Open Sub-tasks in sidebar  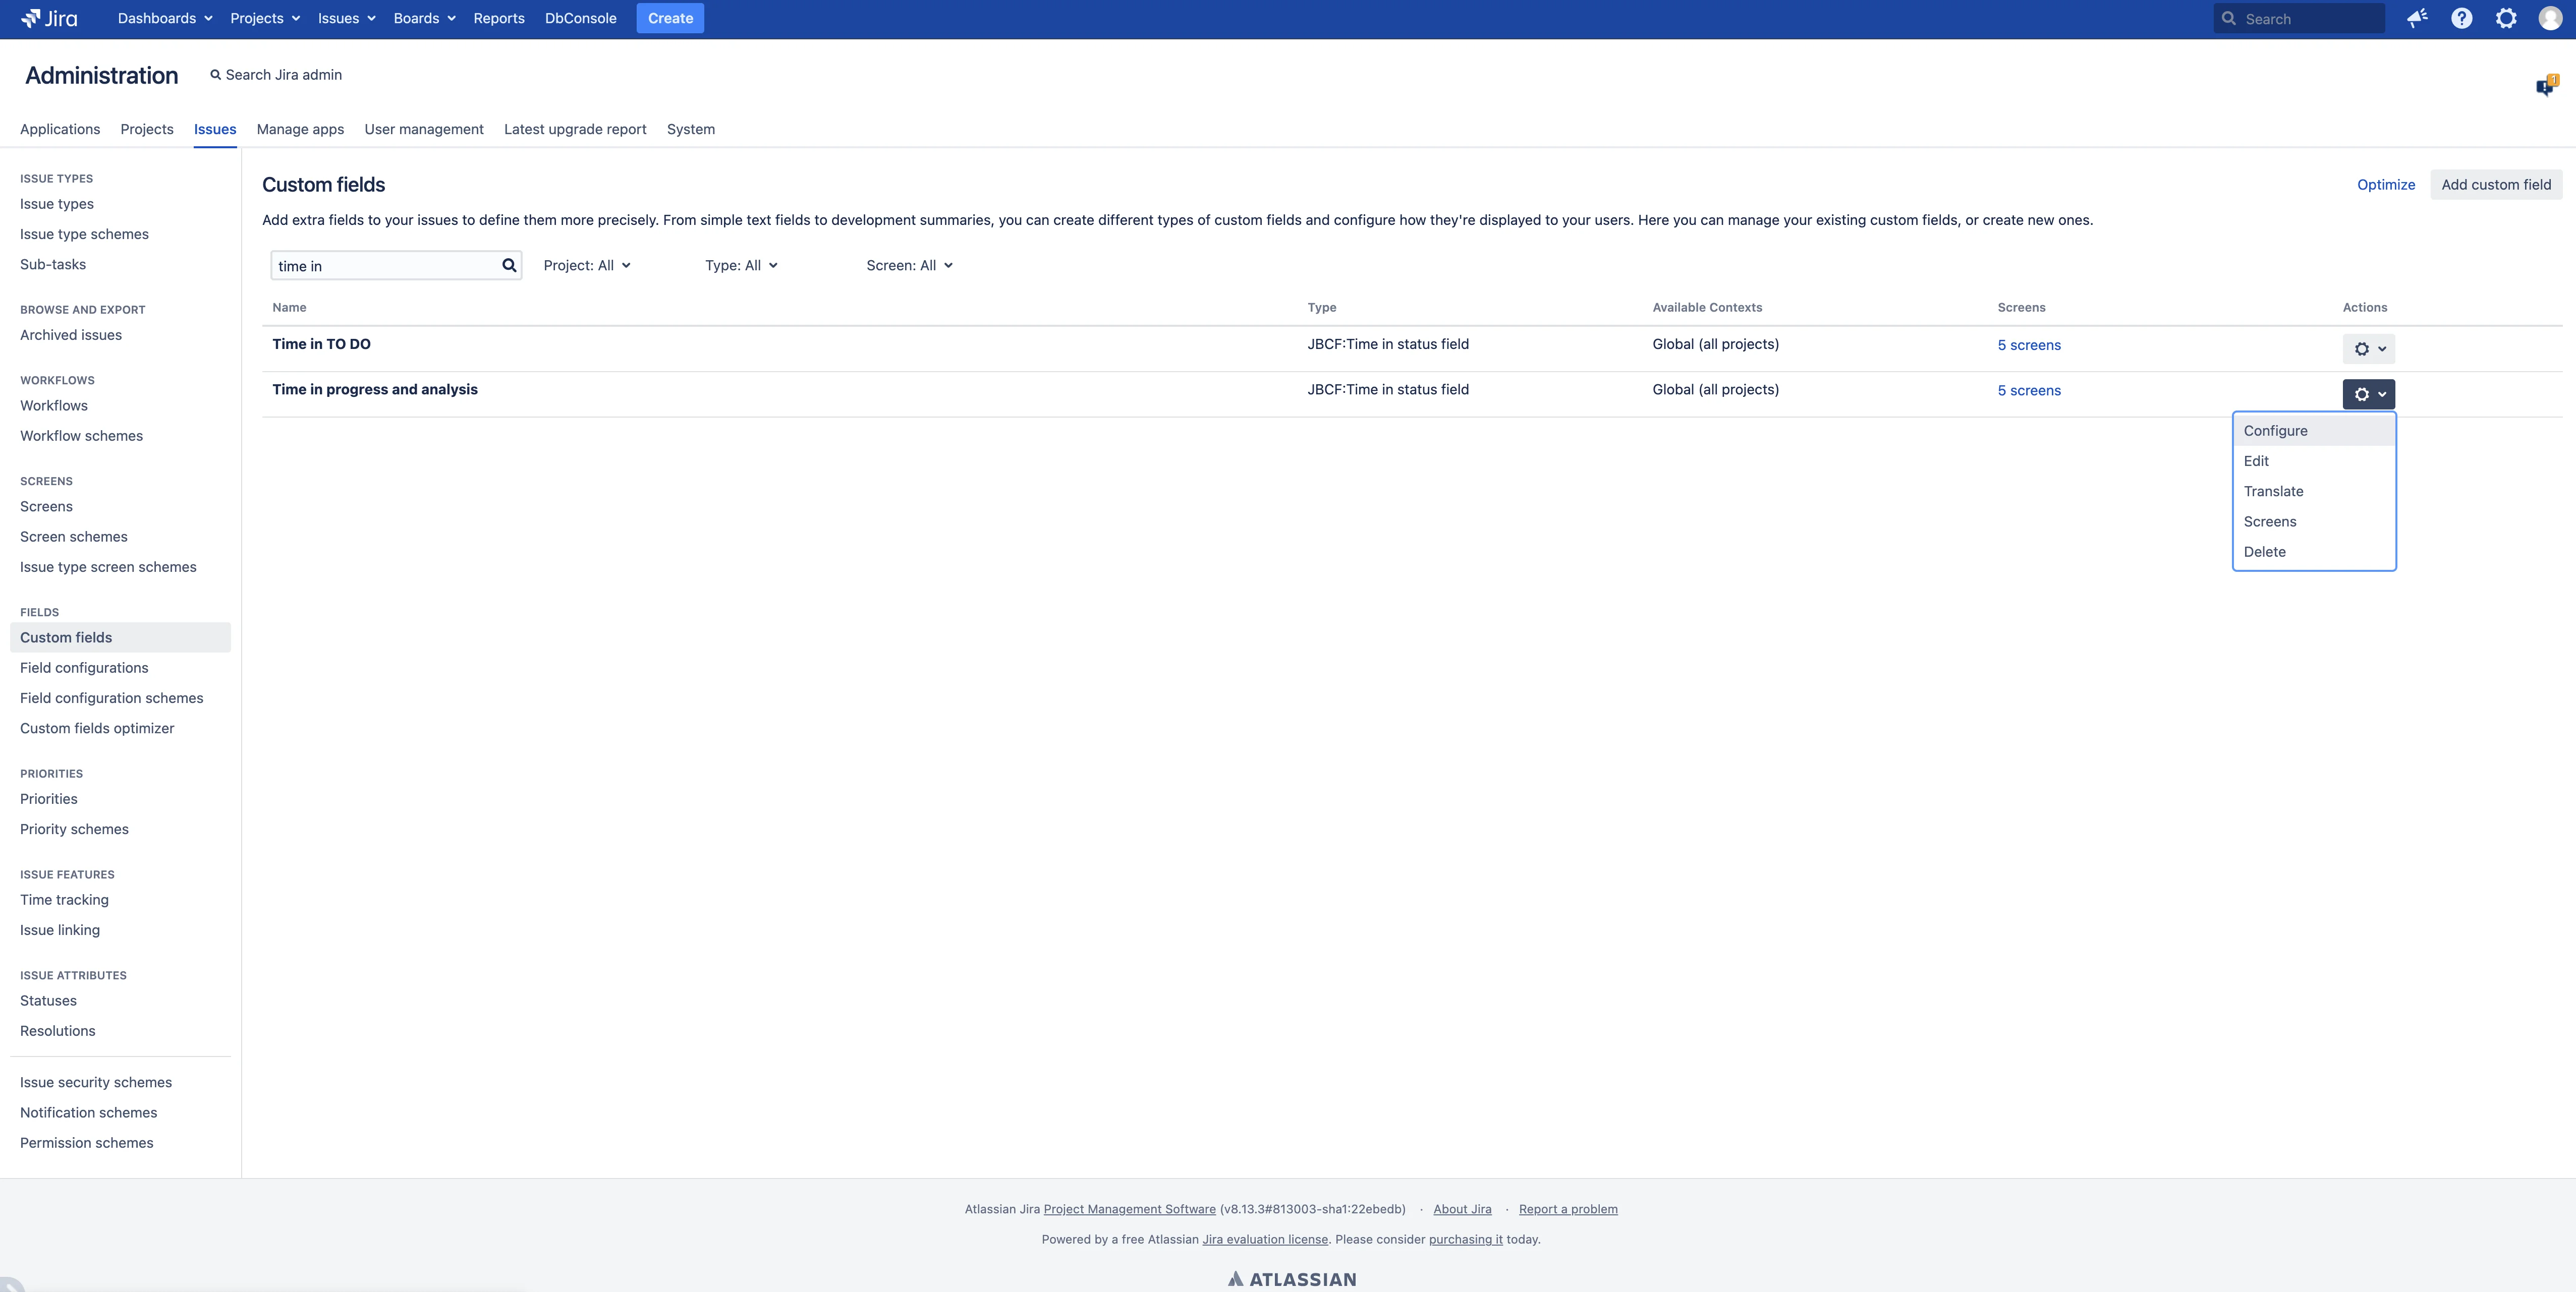[x=53, y=265]
